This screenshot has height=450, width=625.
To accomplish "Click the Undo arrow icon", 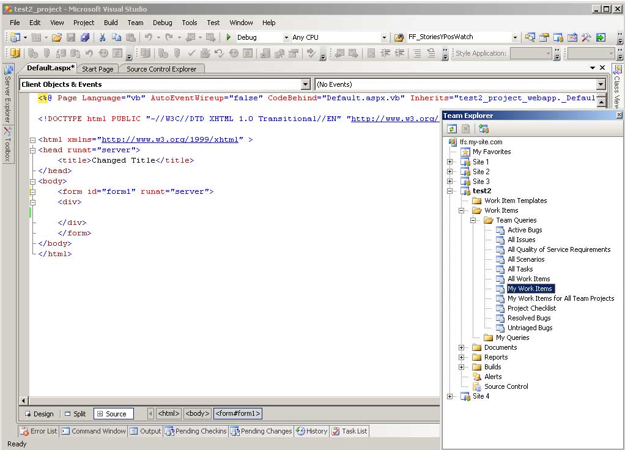I will coord(148,37).
